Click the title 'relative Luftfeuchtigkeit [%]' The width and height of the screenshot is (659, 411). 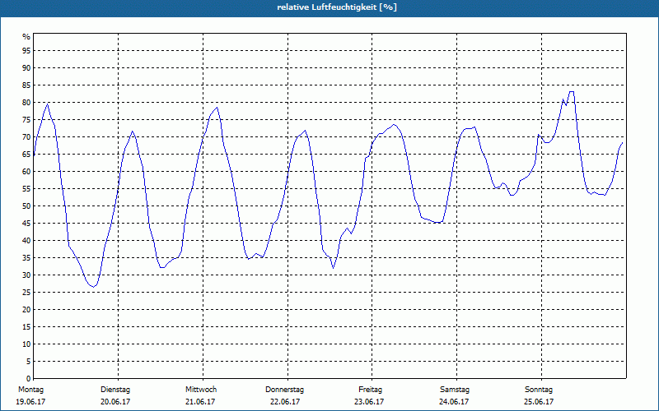click(x=337, y=7)
